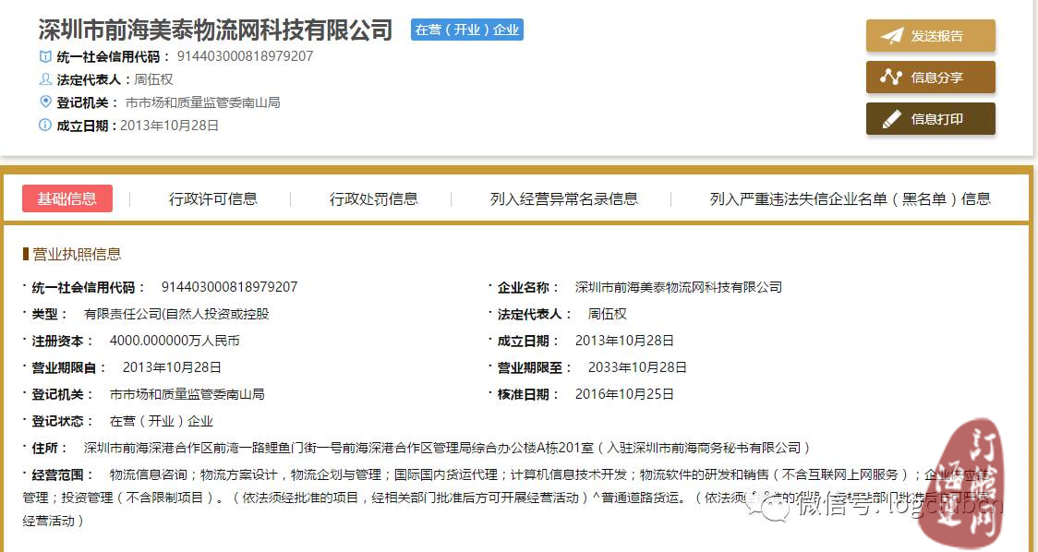1038x552 pixels.
Task: Print info using 信息打印 button
Action: (x=931, y=119)
